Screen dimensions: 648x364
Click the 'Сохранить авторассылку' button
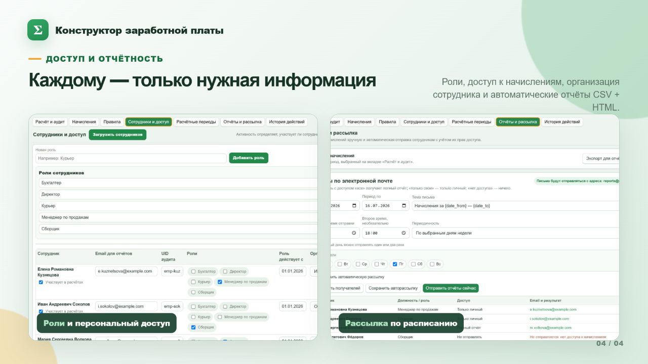pos(393,288)
